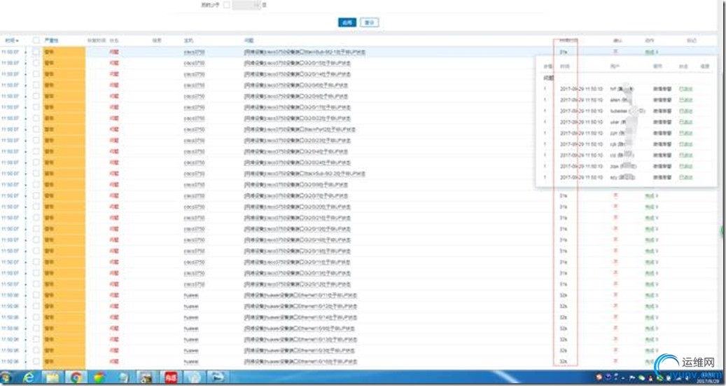Open huawei host link in Ethernet1/0/11 row
Viewport: 726px width, 386px height.
pos(190,295)
